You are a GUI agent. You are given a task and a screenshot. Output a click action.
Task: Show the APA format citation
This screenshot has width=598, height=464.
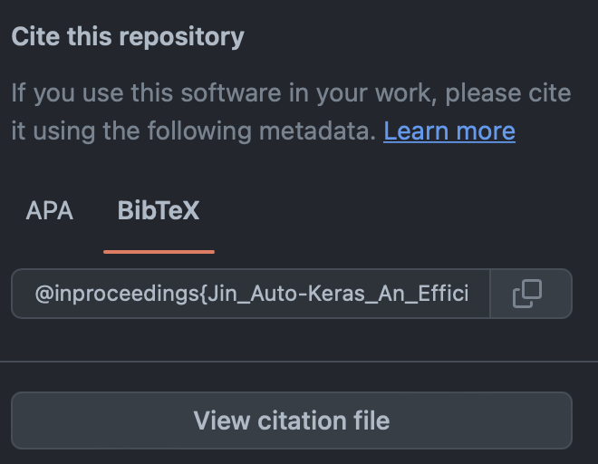49,211
